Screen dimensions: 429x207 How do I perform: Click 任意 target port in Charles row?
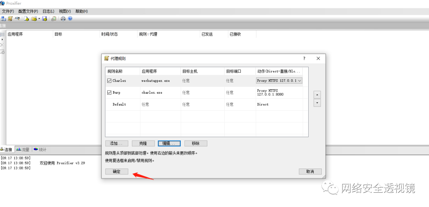point(230,81)
